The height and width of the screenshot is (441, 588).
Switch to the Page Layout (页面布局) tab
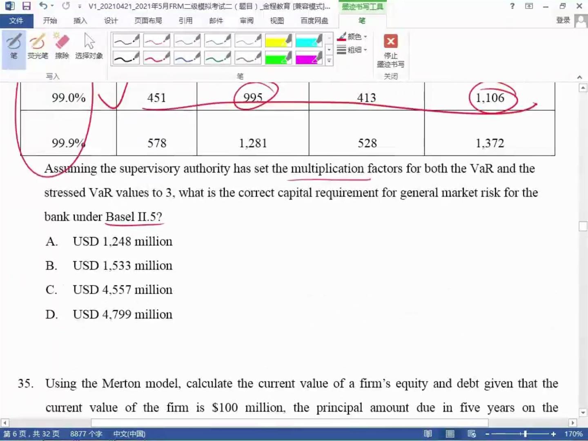[x=148, y=21]
